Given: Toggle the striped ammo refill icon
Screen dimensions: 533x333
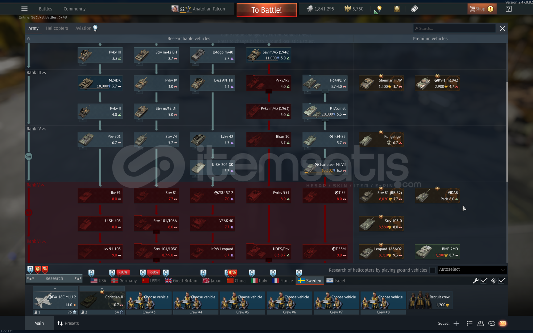Looking at the screenshot, I should tap(494, 281).
